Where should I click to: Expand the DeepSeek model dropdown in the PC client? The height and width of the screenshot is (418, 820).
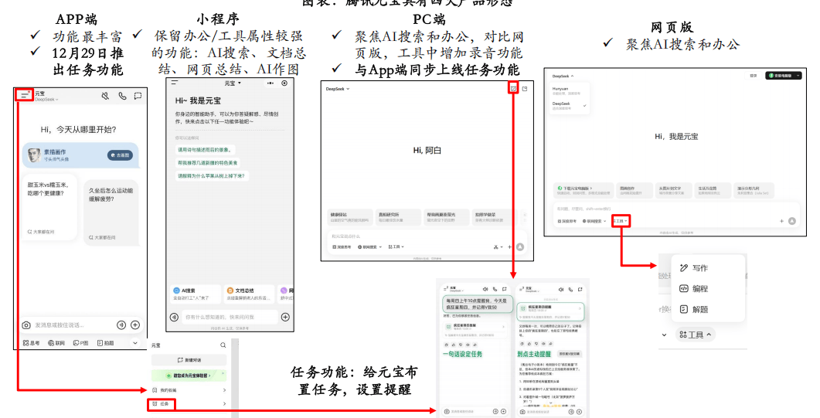click(338, 89)
